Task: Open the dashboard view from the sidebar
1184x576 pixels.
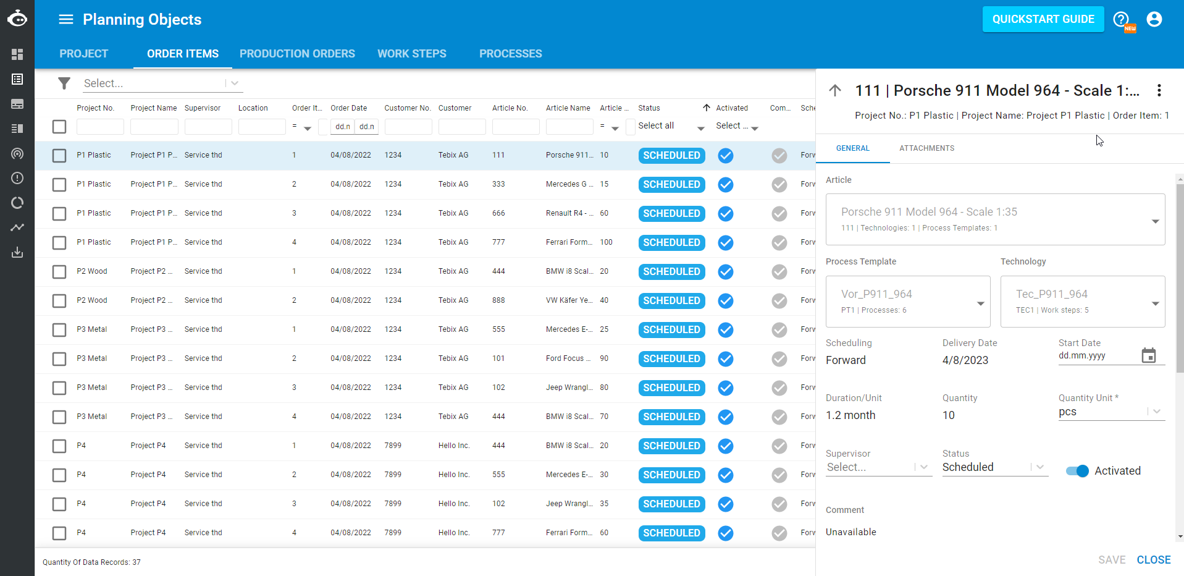Action: [17, 54]
